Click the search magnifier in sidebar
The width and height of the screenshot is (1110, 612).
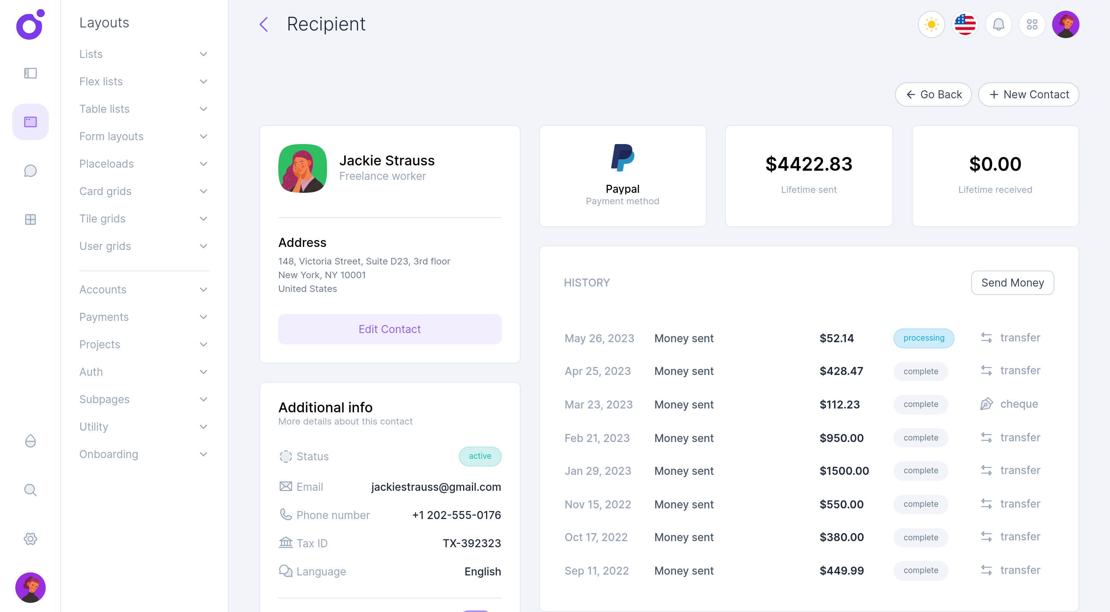pyautogui.click(x=30, y=490)
